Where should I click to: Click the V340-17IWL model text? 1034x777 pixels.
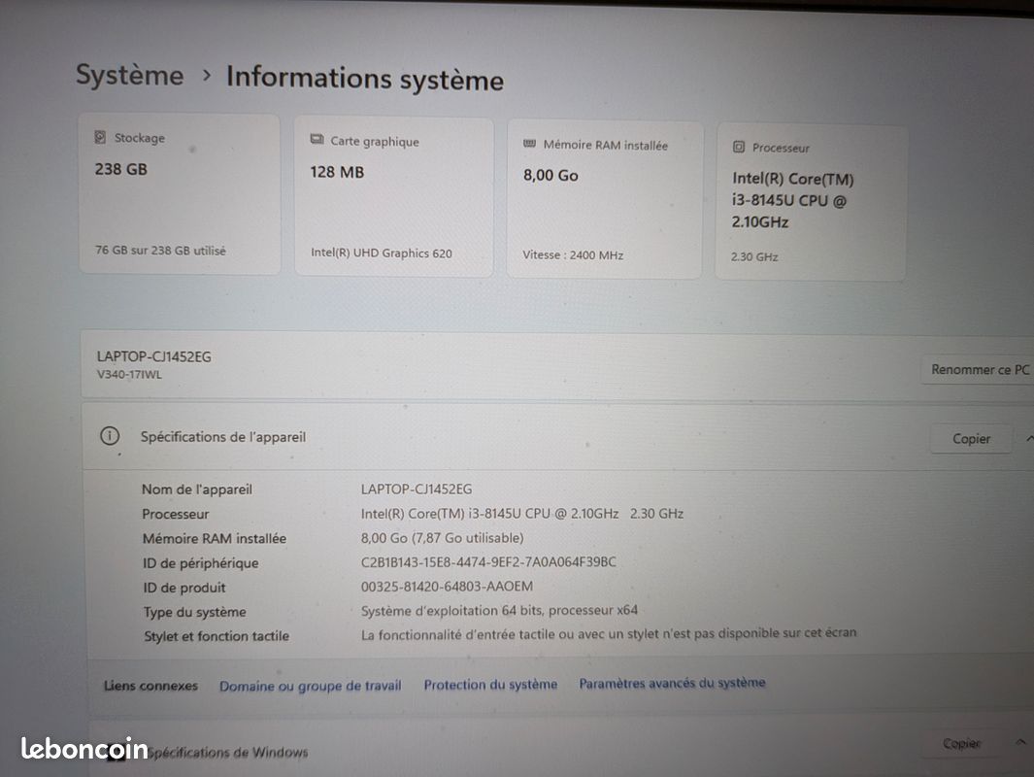point(129,375)
